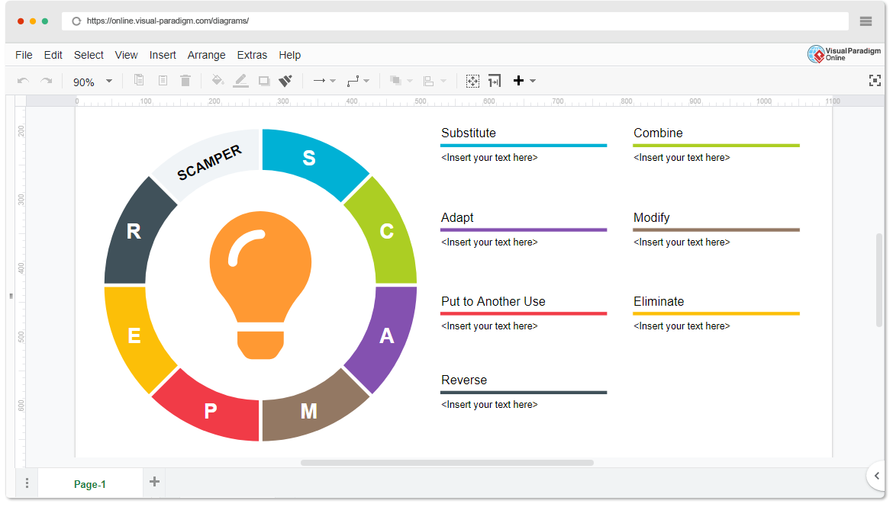Expand the arrange order dropdown arrow
893x507 pixels.
409,81
